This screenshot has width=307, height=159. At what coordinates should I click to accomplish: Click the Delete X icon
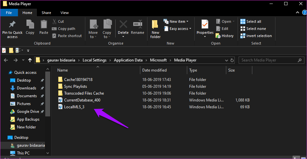pyautogui.click(x=123, y=24)
